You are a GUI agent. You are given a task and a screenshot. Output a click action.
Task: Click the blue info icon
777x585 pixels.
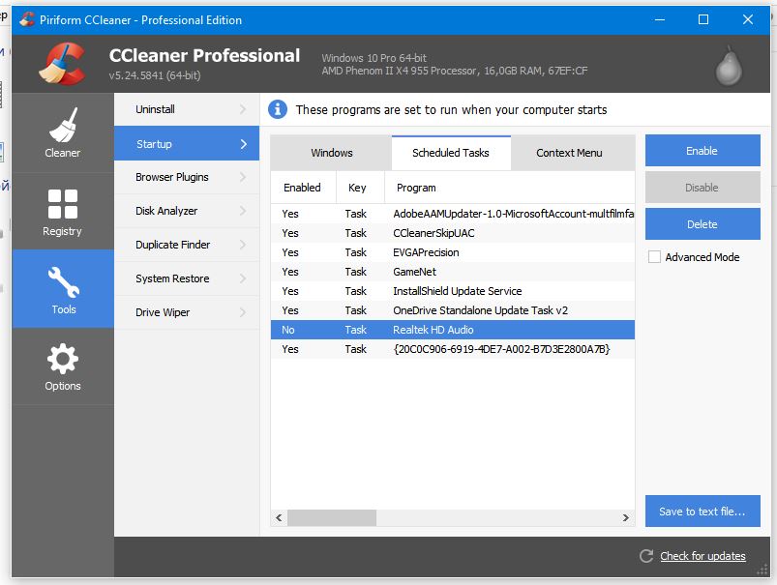(x=278, y=109)
